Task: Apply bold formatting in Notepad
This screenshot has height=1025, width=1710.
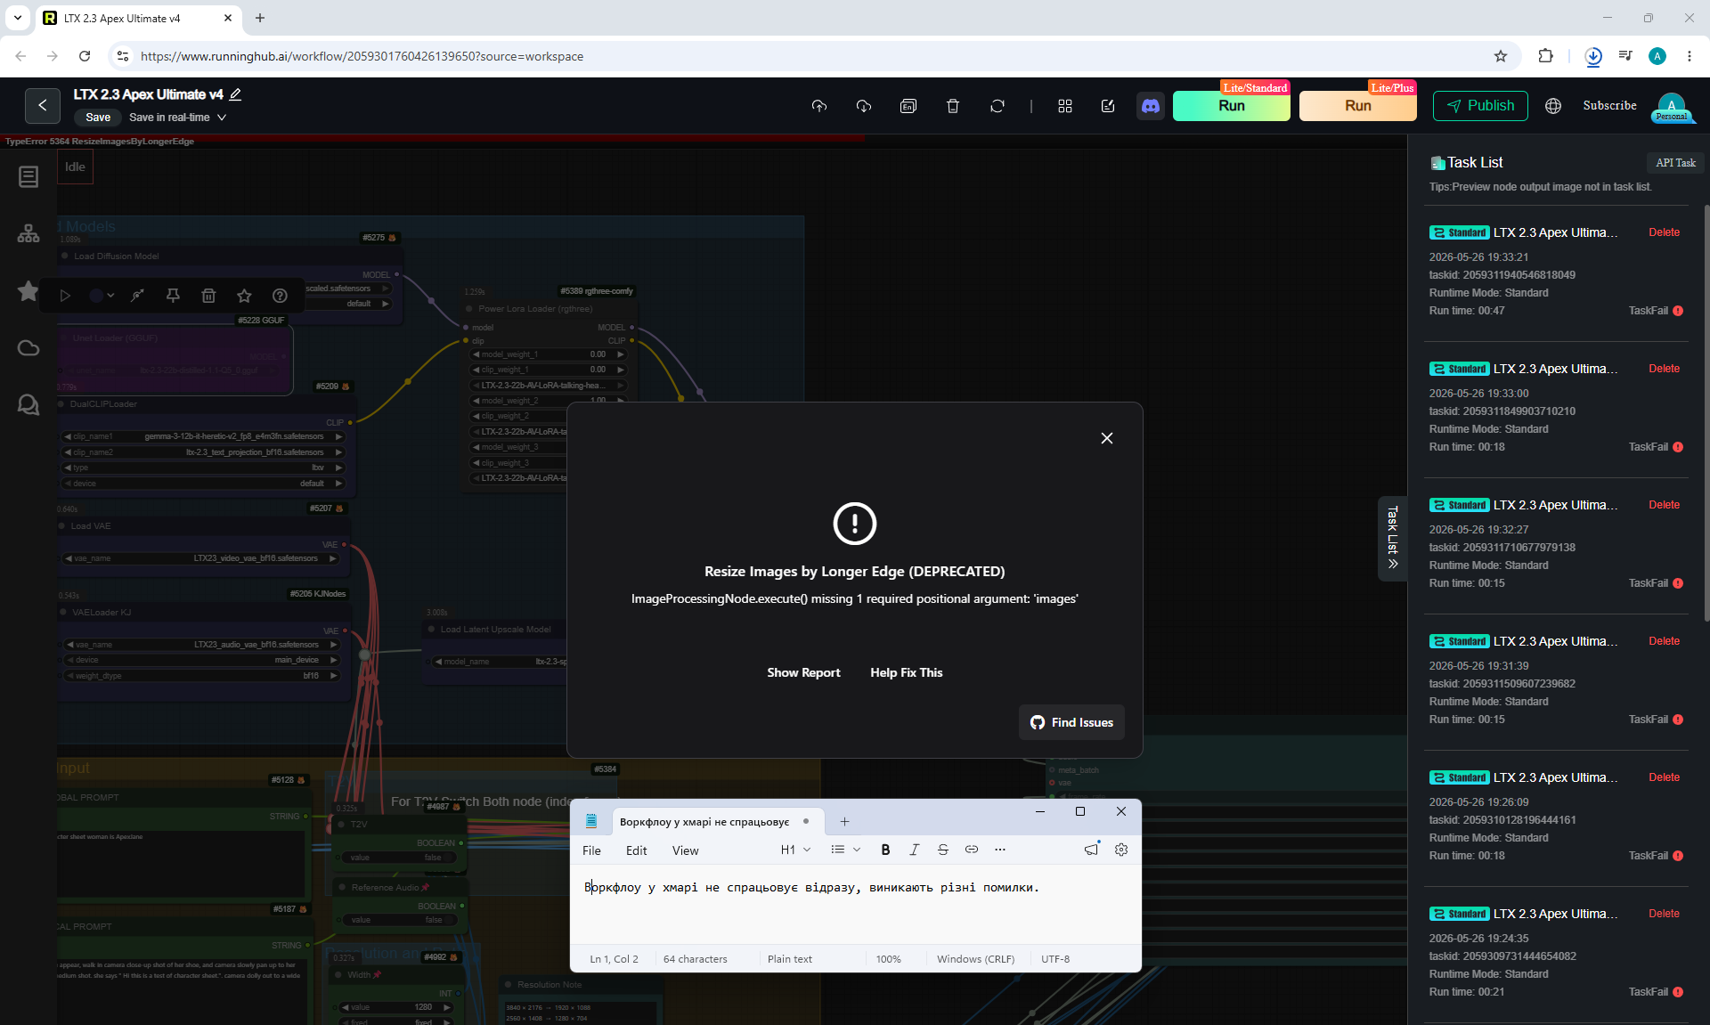Action: coord(885,850)
